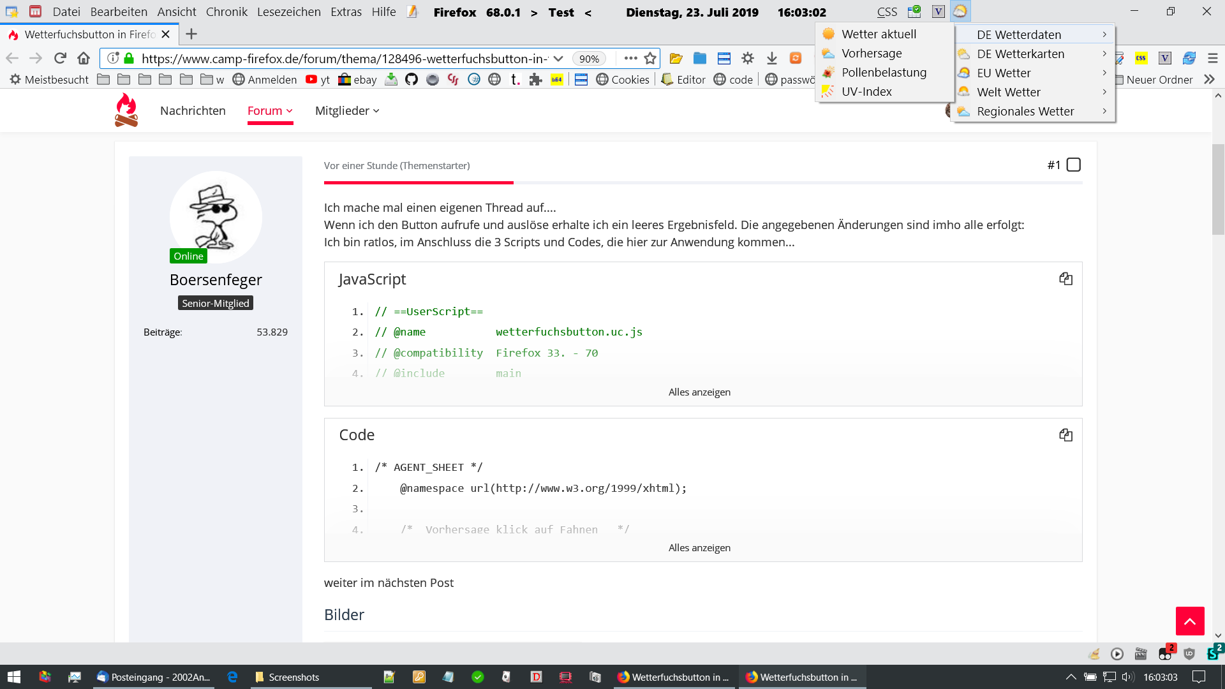This screenshot has height=689, width=1225.
Task: Copy the JavaScript code block contents
Action: pyautogui.click(x=1065, y=279)
